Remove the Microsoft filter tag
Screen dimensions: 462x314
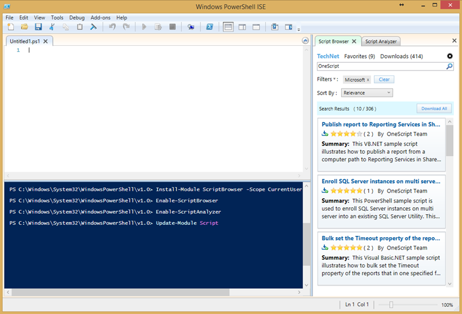tap(368, 80)
